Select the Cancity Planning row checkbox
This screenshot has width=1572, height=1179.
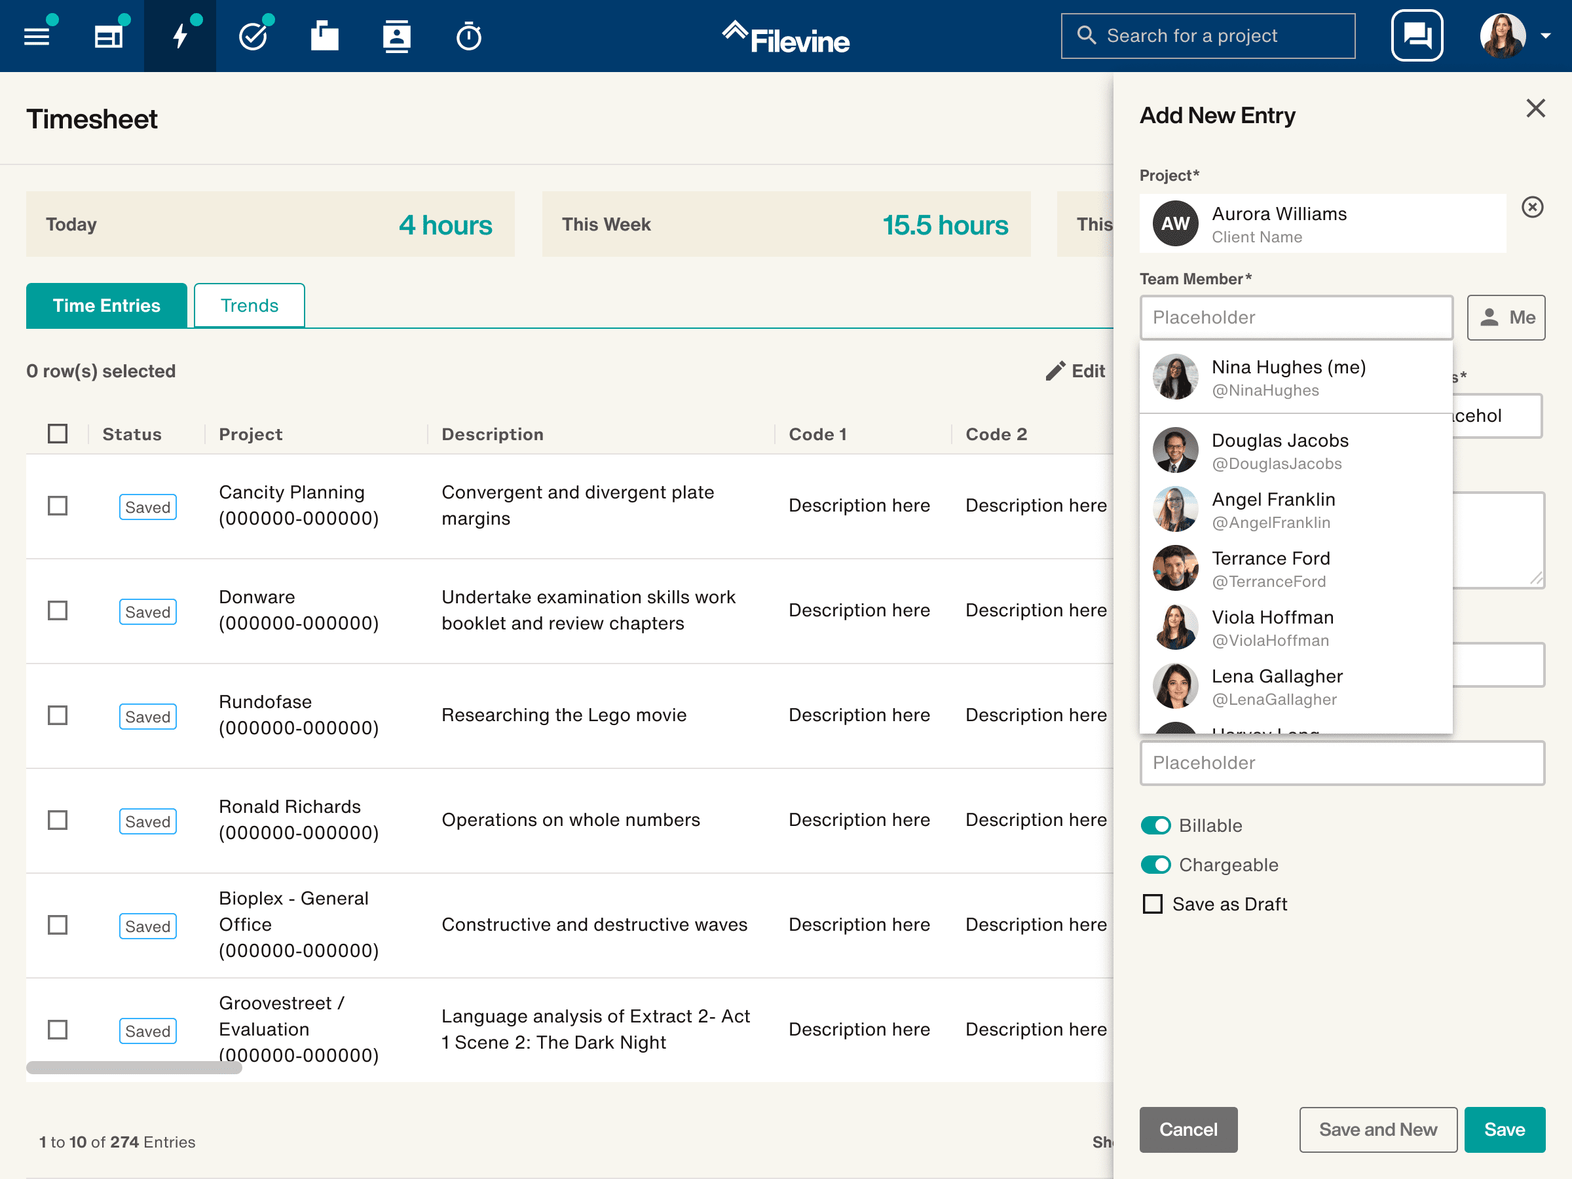[x=58, y=506]
